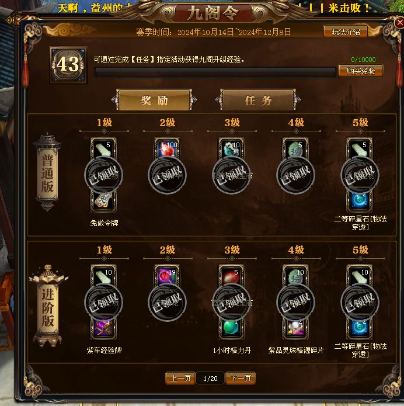
Task: Select the green 1小时精力丹 orb icon
Action: point(231,328)
